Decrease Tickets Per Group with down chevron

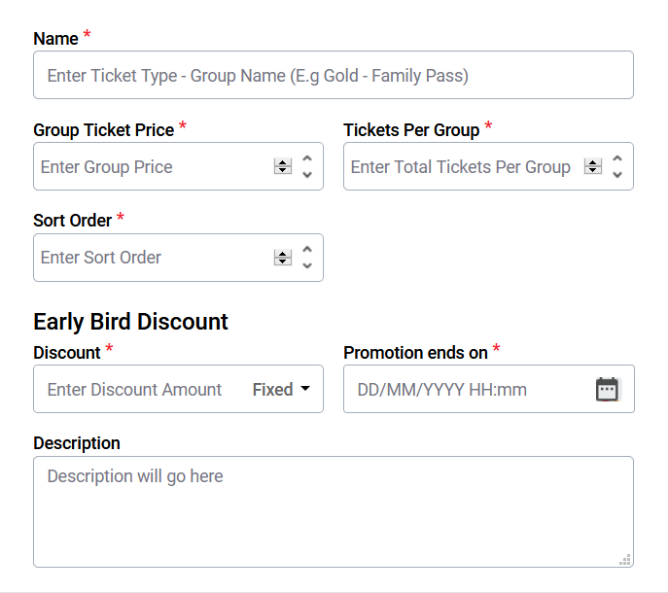(617, 174)
